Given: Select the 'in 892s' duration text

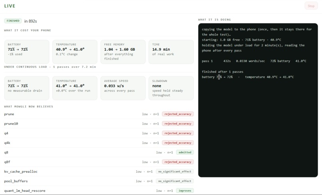Looking at the screenshot, I should (31, 21).
